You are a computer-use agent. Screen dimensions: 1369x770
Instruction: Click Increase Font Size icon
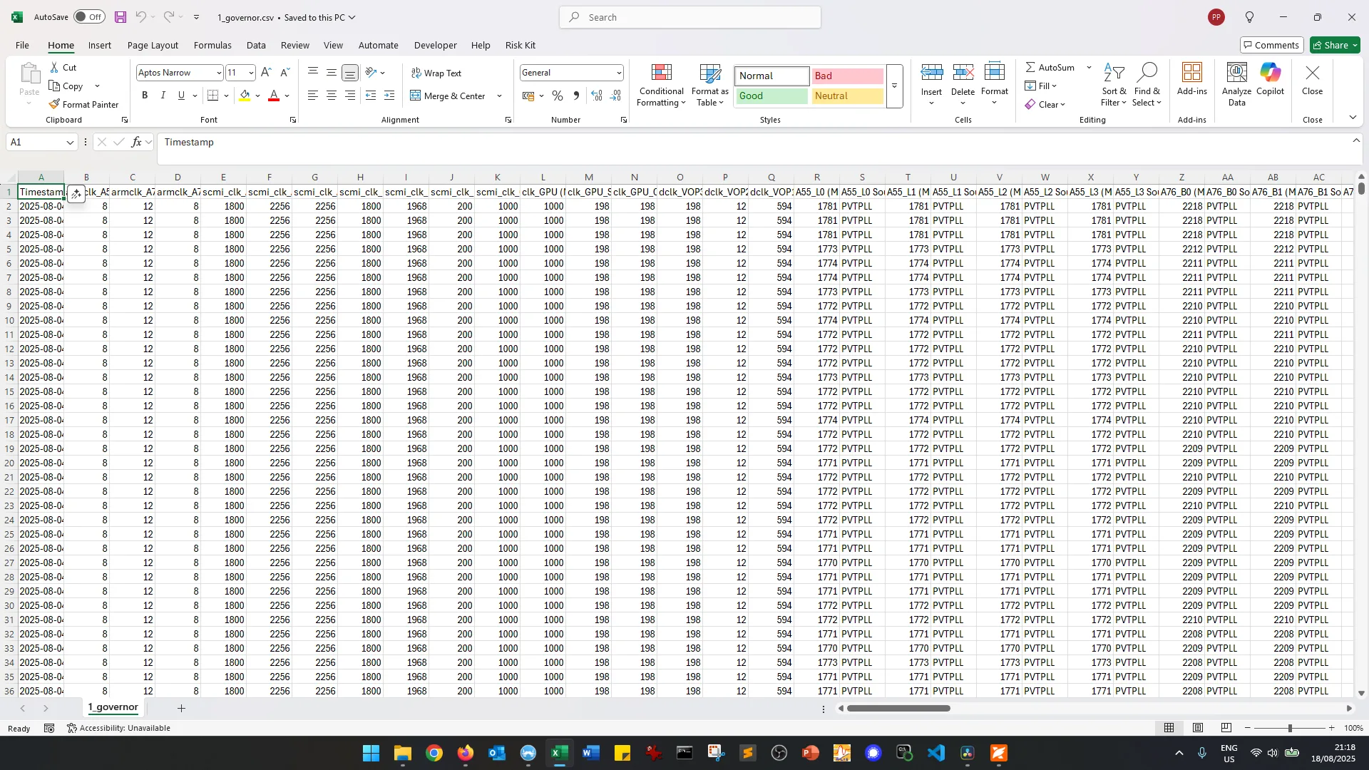(x=266, y=73)
